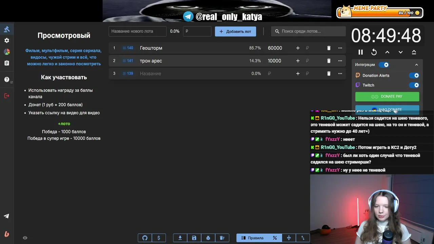Click the clear all lots trash icon
This screenshot has width=434, height=244.
(222, 238)
